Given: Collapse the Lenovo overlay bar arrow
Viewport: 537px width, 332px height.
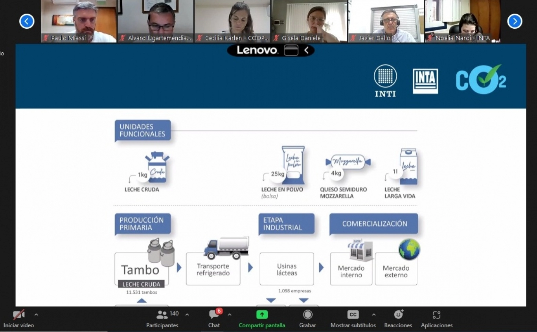Looking at the screenshot, I should click(306, 50).
